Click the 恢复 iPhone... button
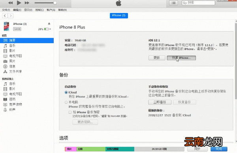The width and height of the screenshot is (237, 153). (x=181, y=58)
